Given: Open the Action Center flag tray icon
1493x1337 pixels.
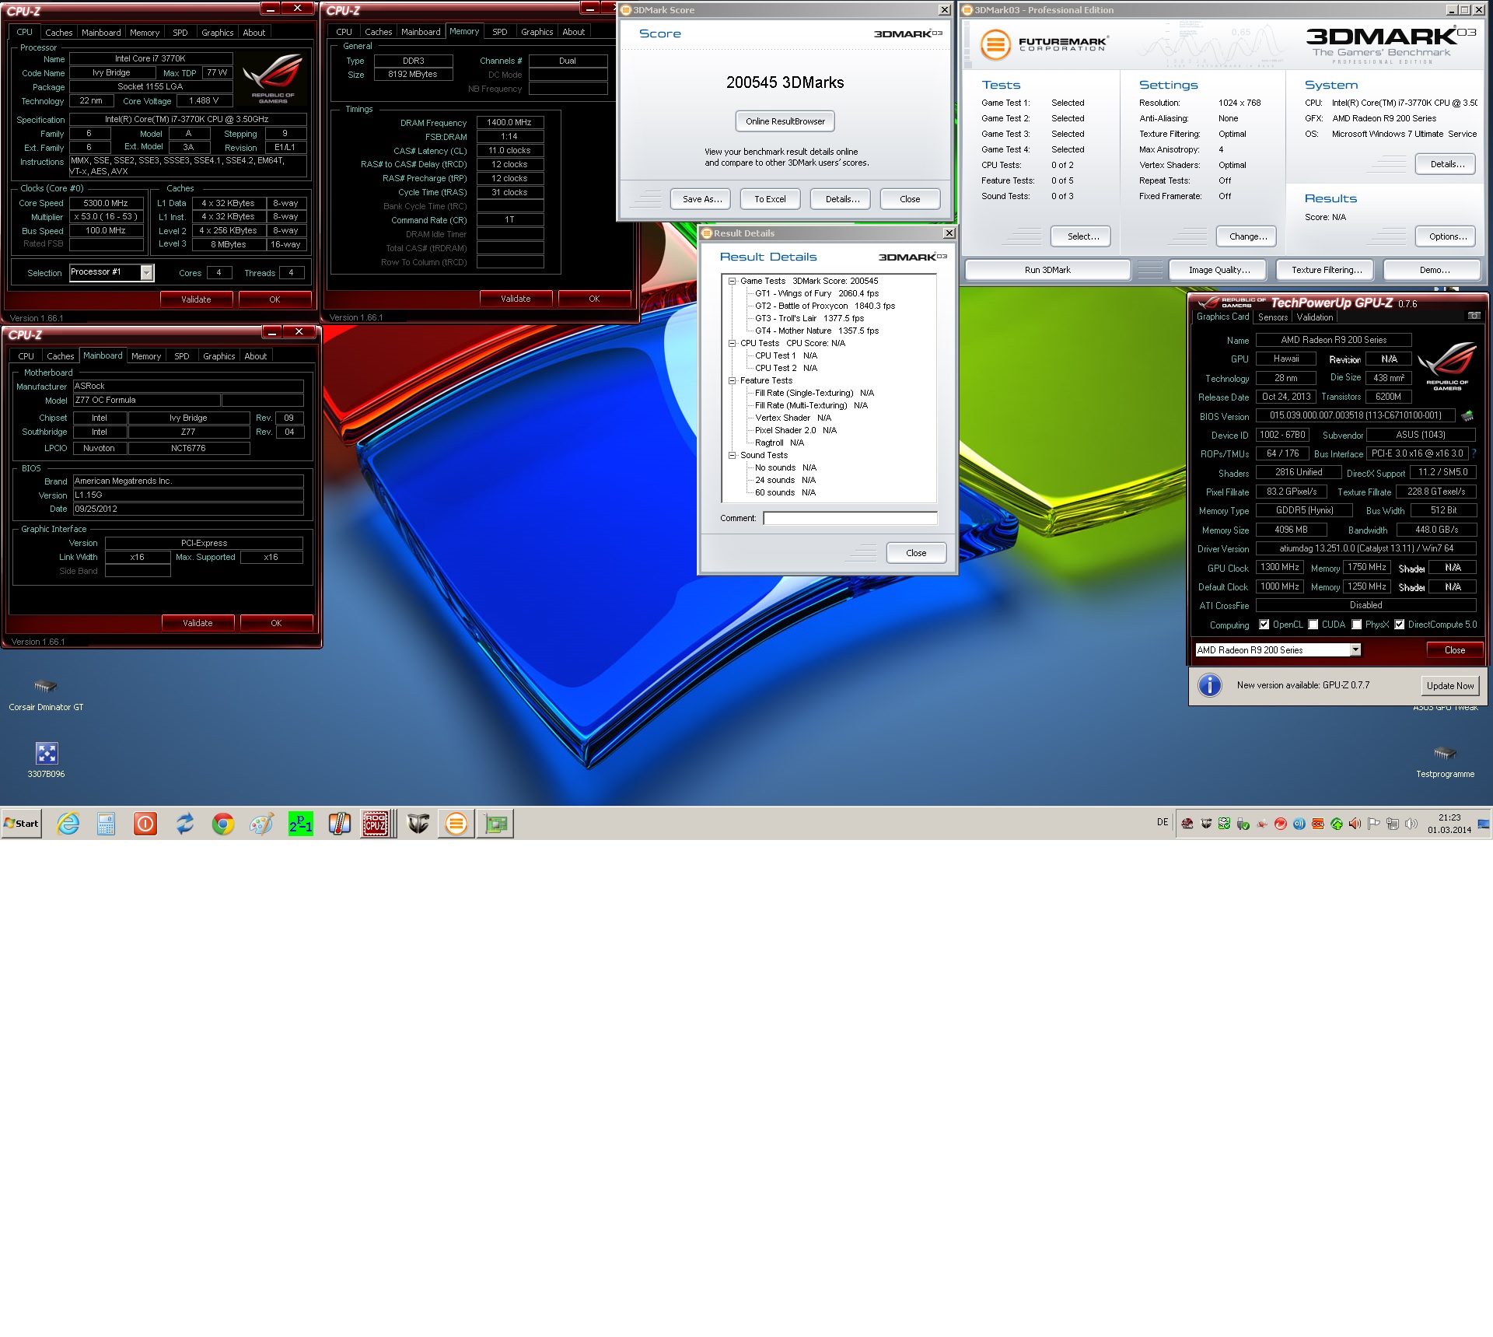Looking at the screenshot, I should coord(1374,824).
